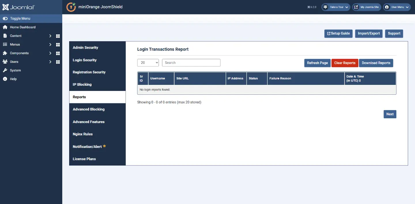Focus the Search input field
Screen dimensions: 415x204
click(x=191, y=63)
